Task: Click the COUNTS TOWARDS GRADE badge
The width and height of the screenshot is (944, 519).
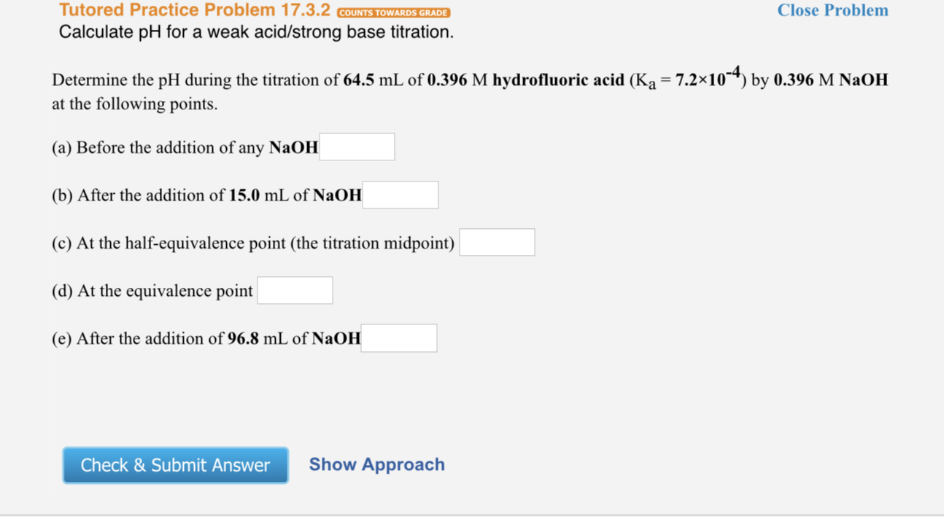Action: tap(392, 12)
